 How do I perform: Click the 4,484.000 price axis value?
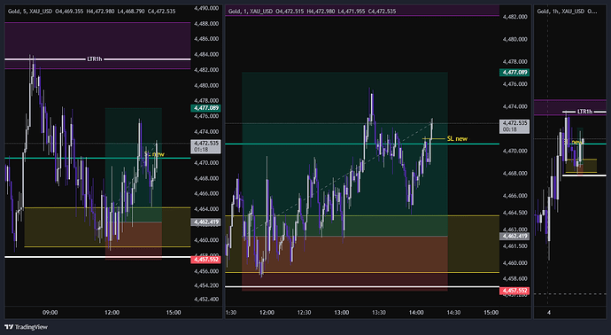pos(206,54)
